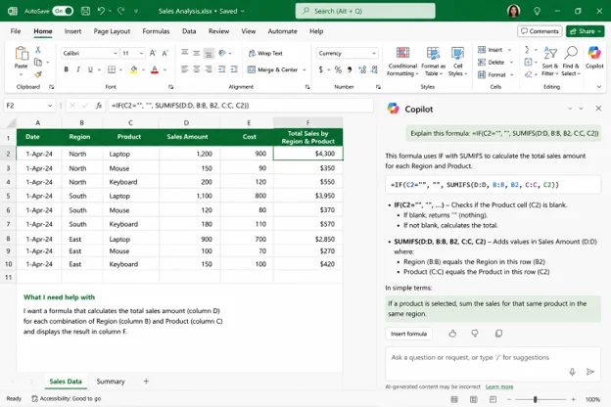Click the Save disk icon
This screenshot has height=407, width=611.
pos(85,11)
